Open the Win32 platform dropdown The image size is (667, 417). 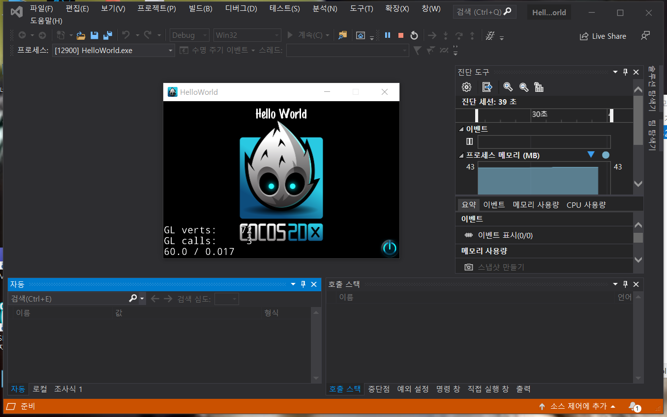point(247,35)
